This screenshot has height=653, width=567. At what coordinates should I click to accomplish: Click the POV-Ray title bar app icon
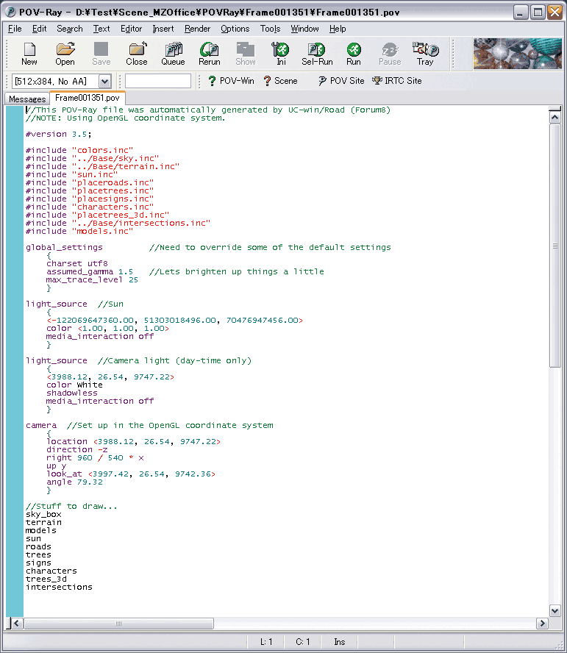pos(10,12)
